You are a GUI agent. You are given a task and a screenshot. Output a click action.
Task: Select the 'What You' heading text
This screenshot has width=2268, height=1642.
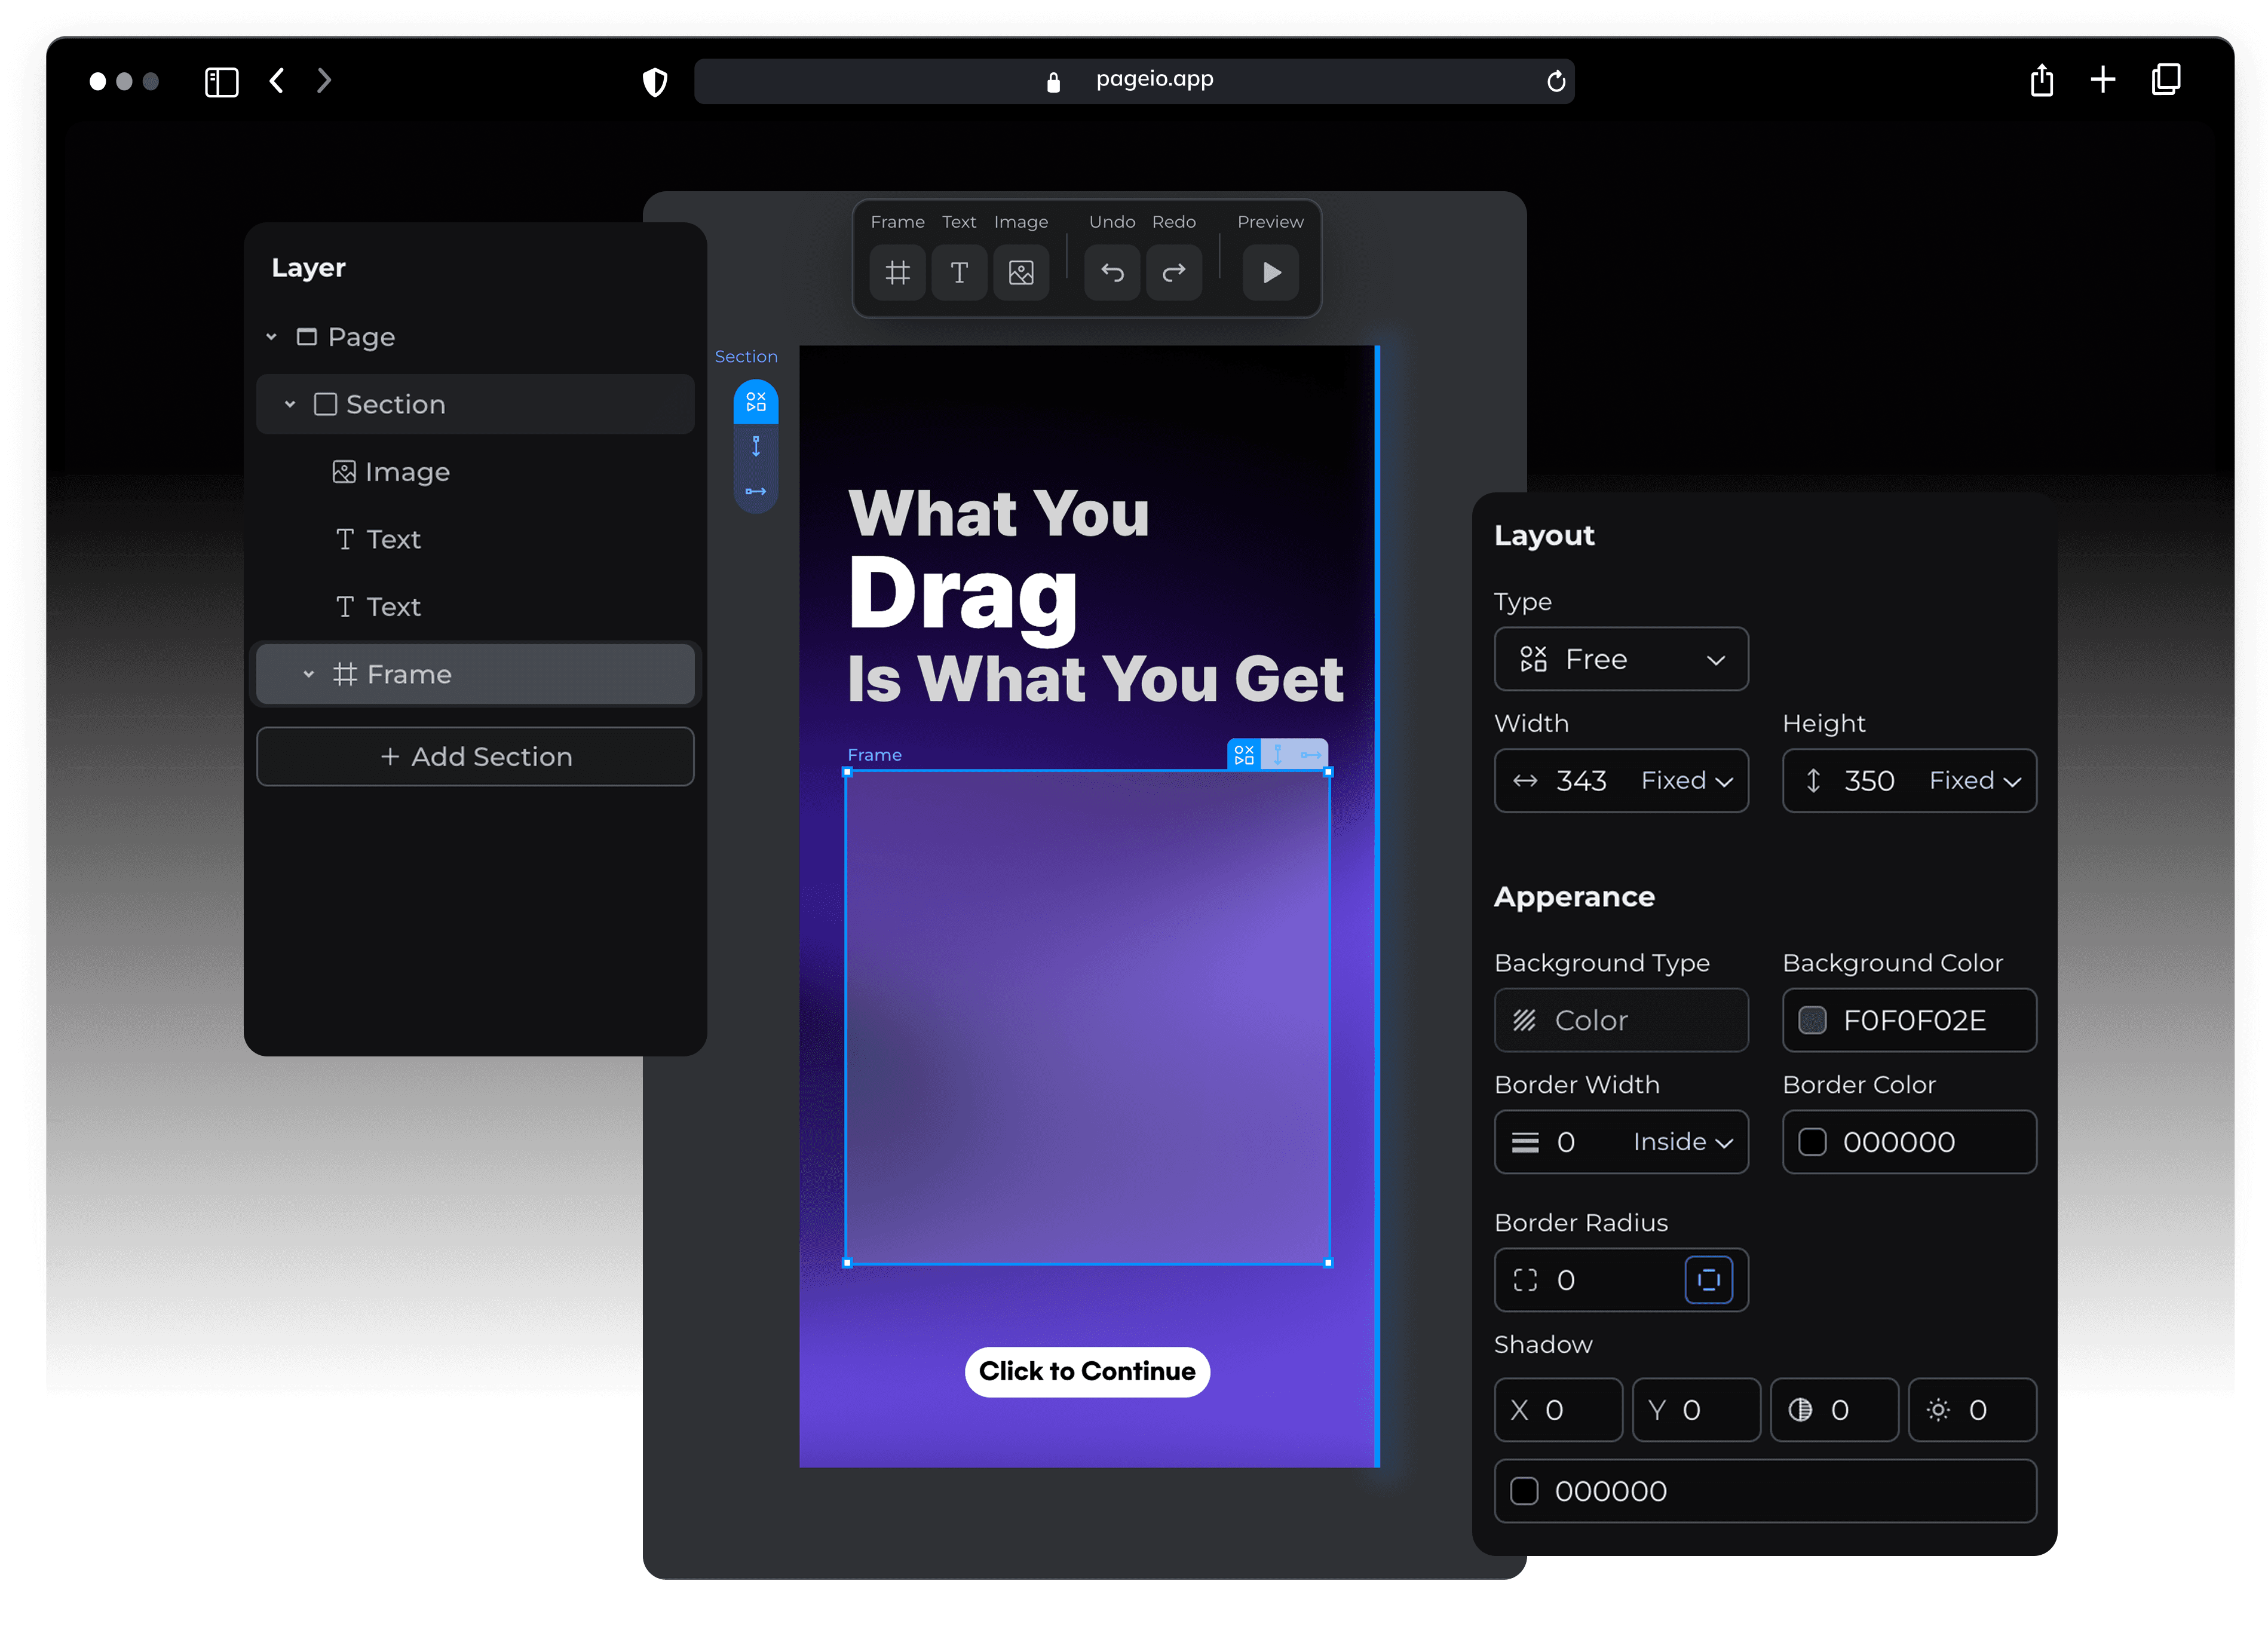pyautogui.click(x=998, y=513)
